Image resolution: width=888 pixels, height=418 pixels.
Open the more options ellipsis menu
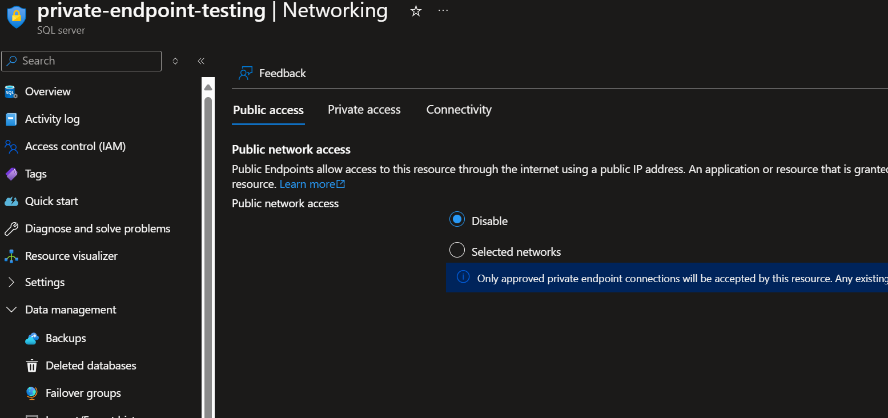pos(443,11)
